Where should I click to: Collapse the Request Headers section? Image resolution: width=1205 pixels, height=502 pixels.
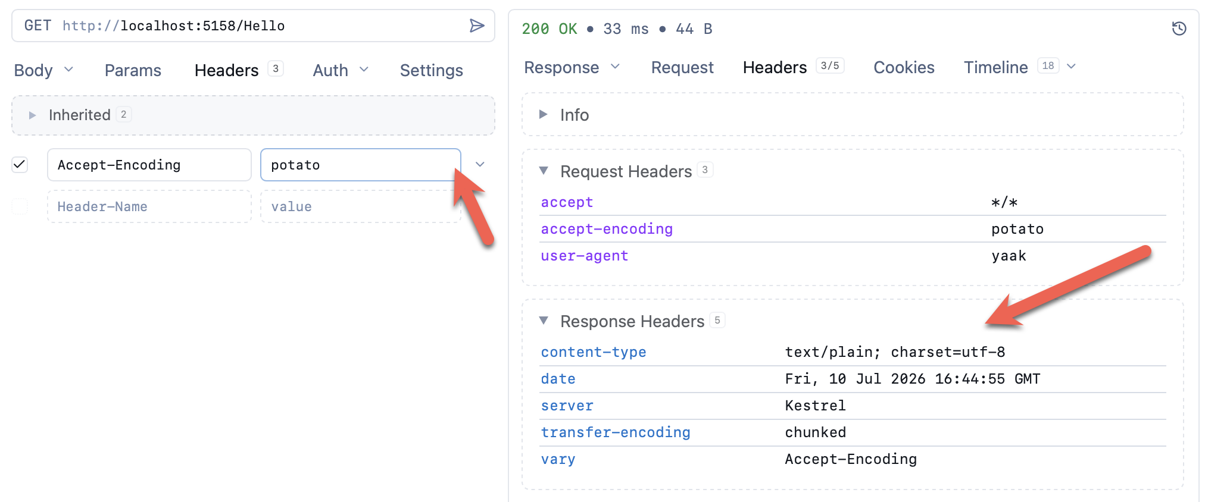click(x=544, y=171)
